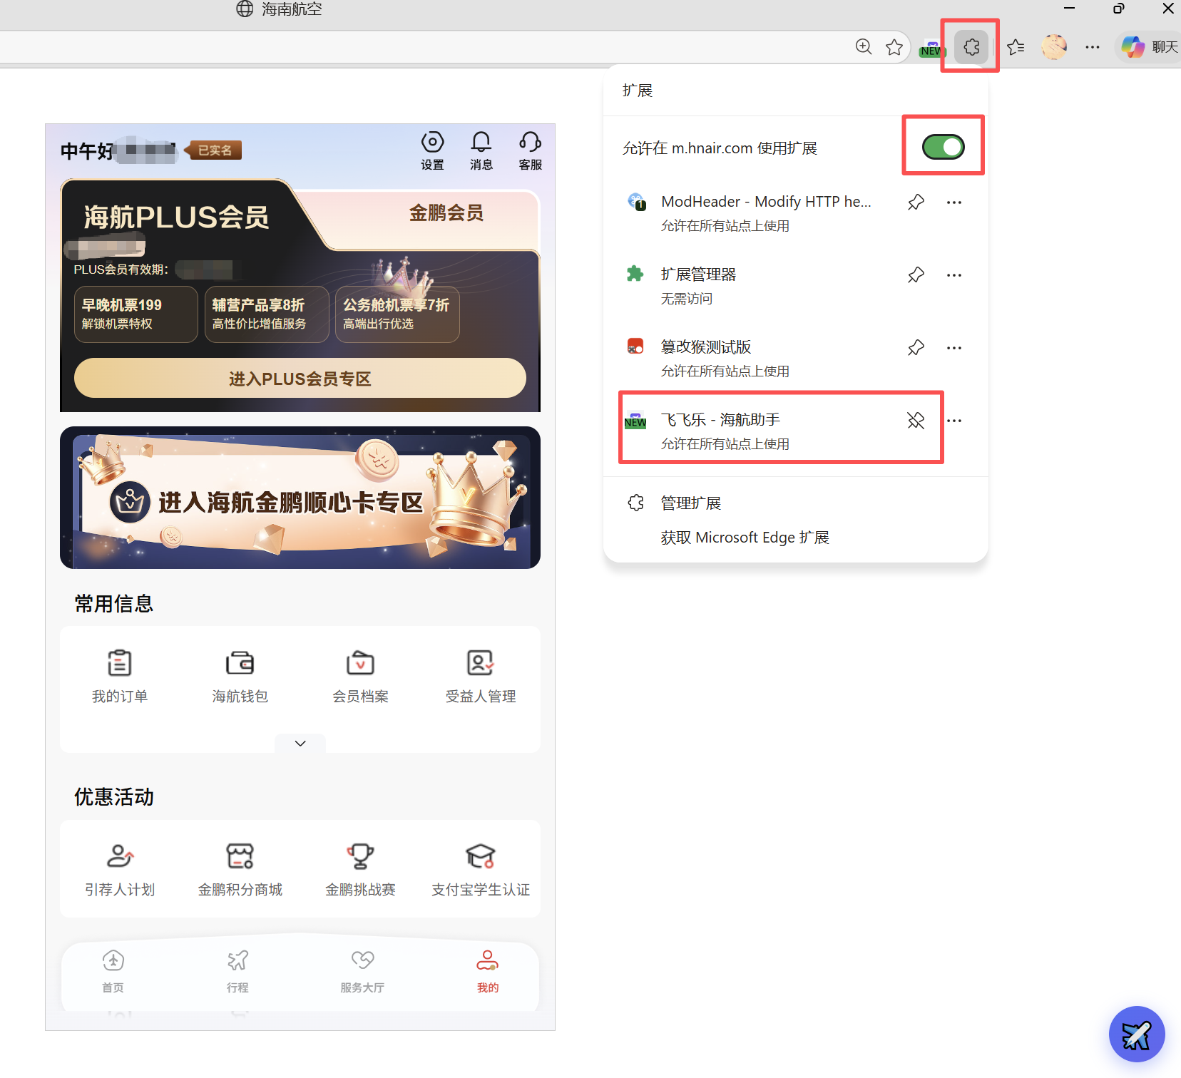Open 金鹏挑战赛 trophy icon
Screen dimensions: 1181x1078
tap(361, 870)
